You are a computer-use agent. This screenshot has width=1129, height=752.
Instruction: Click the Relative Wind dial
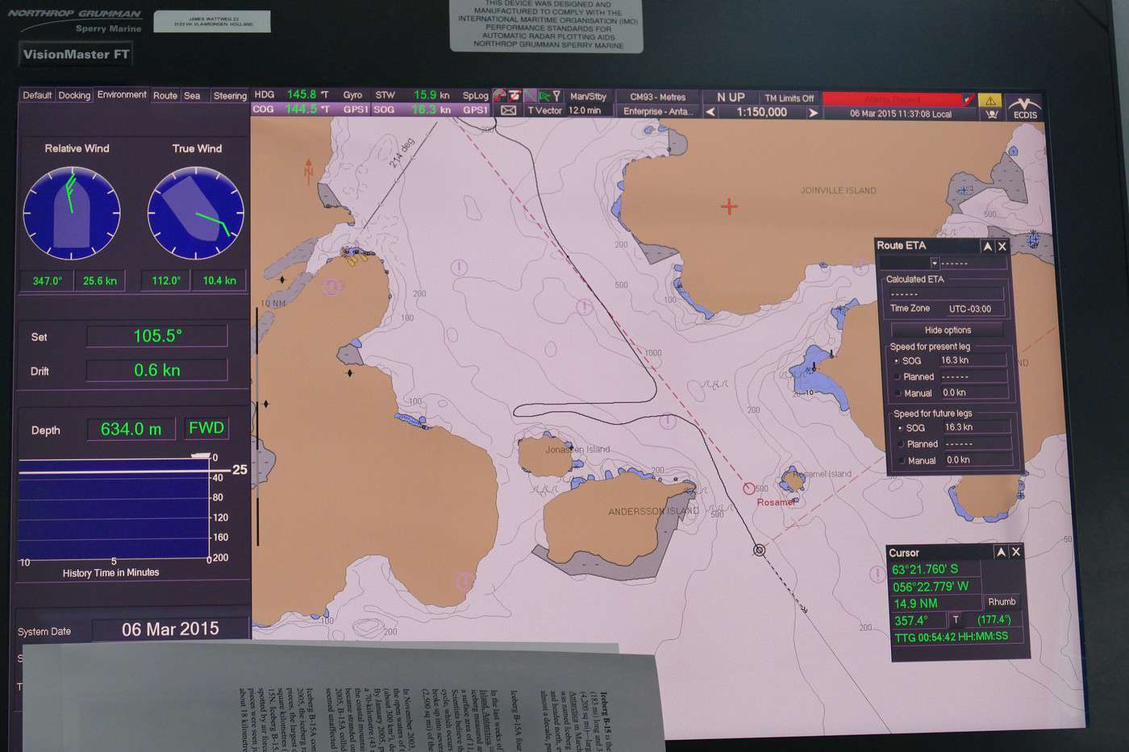(72, 213)
